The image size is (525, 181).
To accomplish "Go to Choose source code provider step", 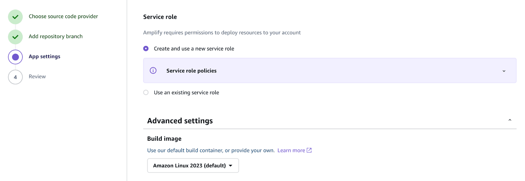I will pos(63,16).
